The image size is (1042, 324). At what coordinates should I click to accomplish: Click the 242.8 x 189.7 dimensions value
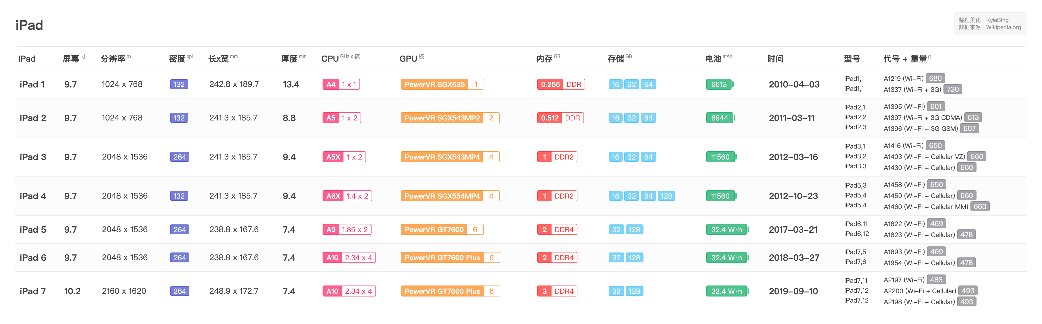pyautogui.click(x=234, y=84)
